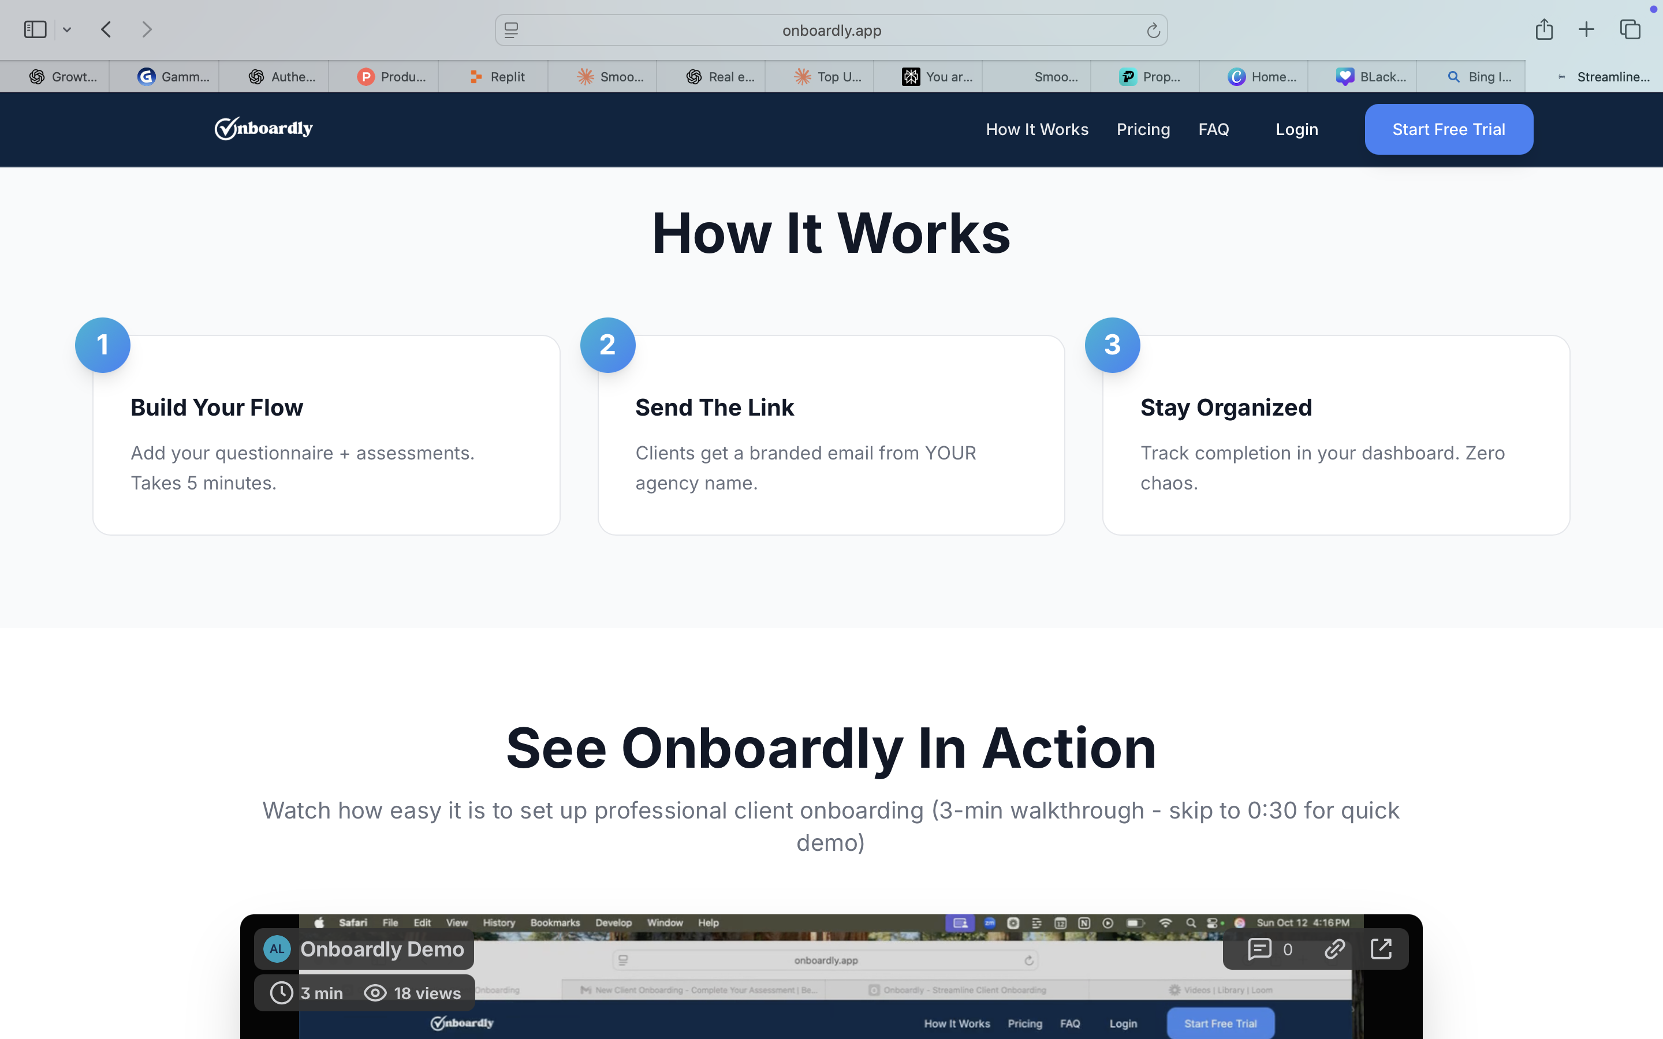Click the page reader icon in address bar
The image size is (1663, 1039).
click(511, 30)
